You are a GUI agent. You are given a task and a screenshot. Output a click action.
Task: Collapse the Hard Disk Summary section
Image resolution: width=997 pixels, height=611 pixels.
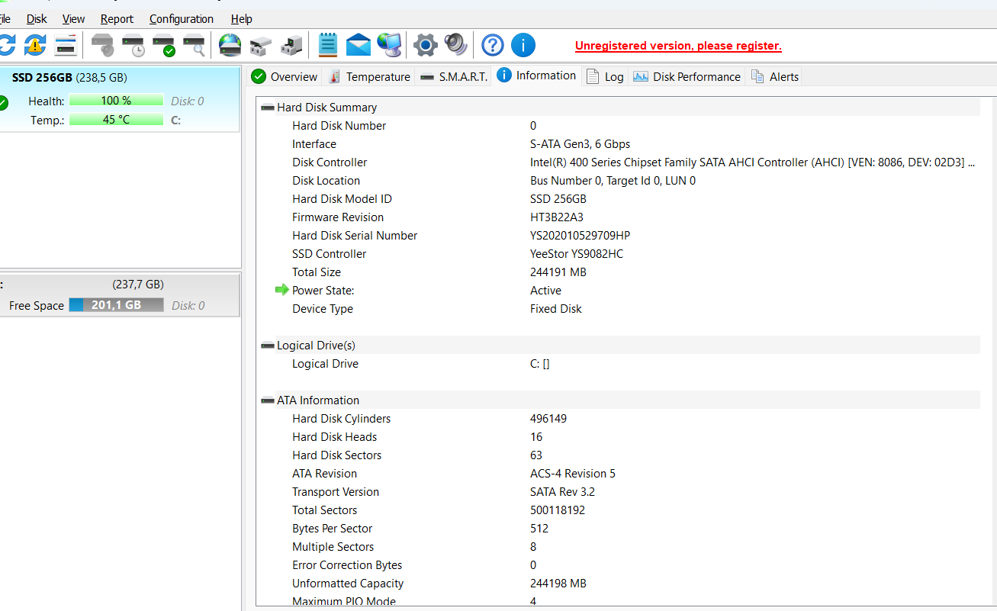[268, 108]
